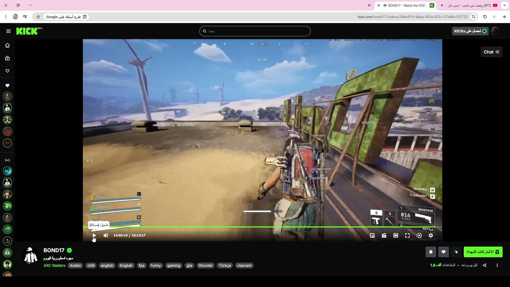Image resolution: width=510 pixels, height=287 pixels.
Task: Toggle follow heart for BOND17
Action: 443,252
